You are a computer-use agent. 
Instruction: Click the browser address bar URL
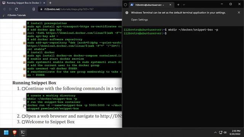click(x=69, y=9)
